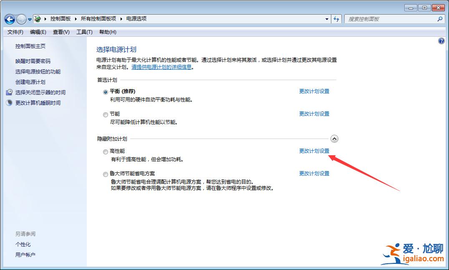The image size is (449, 270).
Task: Open the address bar dropdown arrow
Action: tap(327, 19)
